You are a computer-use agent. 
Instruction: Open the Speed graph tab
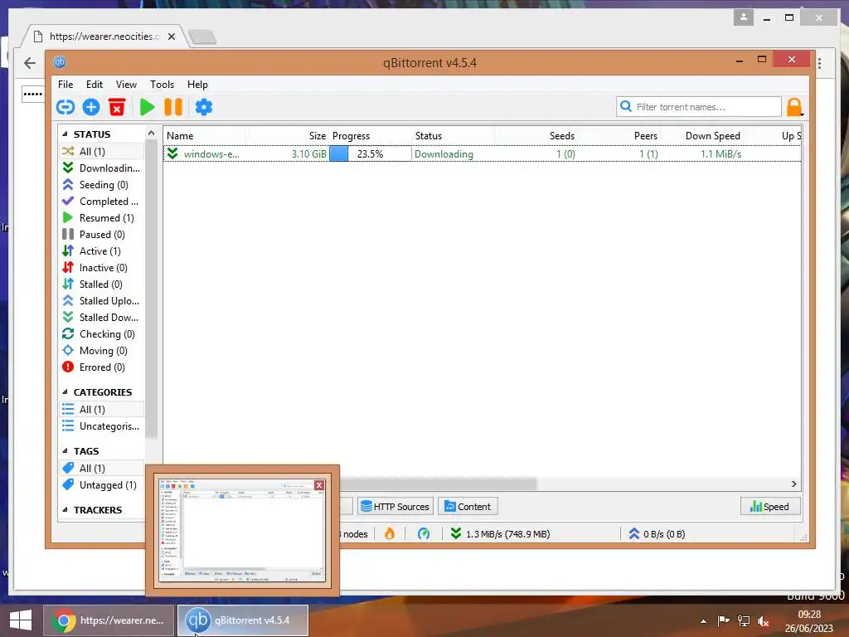tap(769, 507)
